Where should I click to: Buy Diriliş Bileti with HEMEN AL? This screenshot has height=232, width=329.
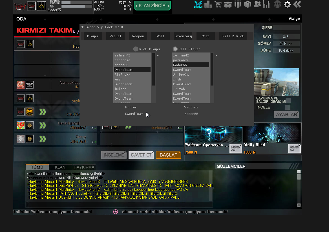(x=294, y=148)
